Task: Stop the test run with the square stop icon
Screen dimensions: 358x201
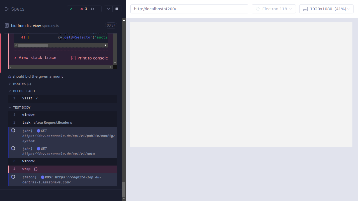Action: pos(117,9)
